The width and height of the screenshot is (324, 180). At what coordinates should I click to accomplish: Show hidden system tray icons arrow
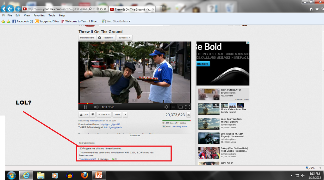click(291, 176)
